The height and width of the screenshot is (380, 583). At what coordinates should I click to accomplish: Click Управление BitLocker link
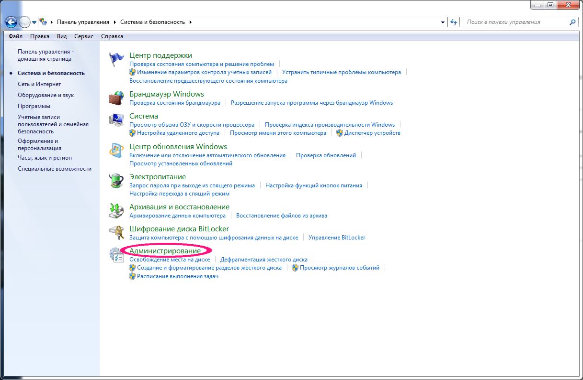(337, 238)
